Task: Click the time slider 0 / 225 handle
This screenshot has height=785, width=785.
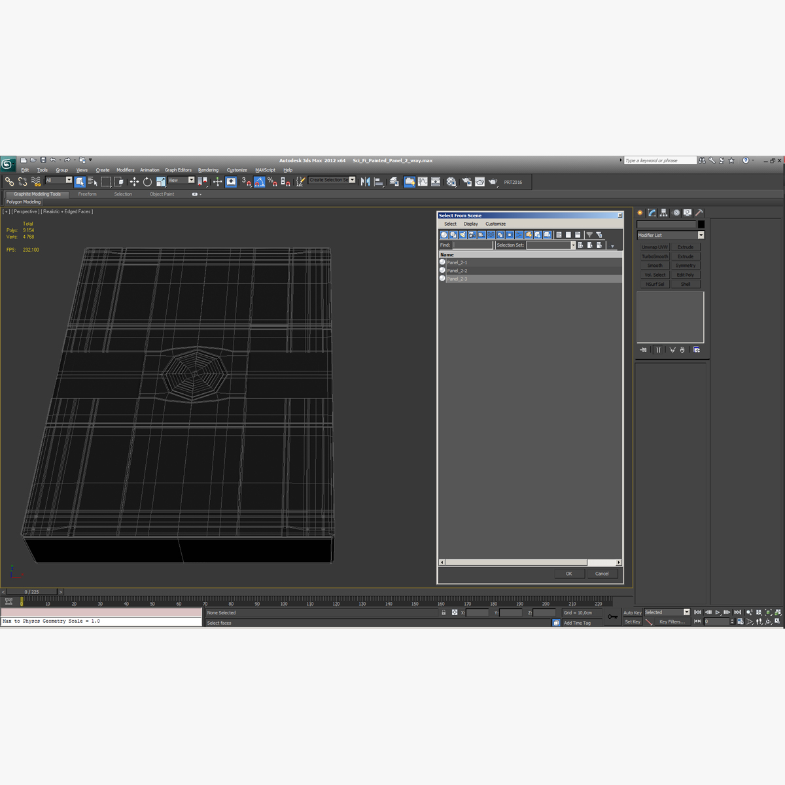Action: click(x=31, y=592)
